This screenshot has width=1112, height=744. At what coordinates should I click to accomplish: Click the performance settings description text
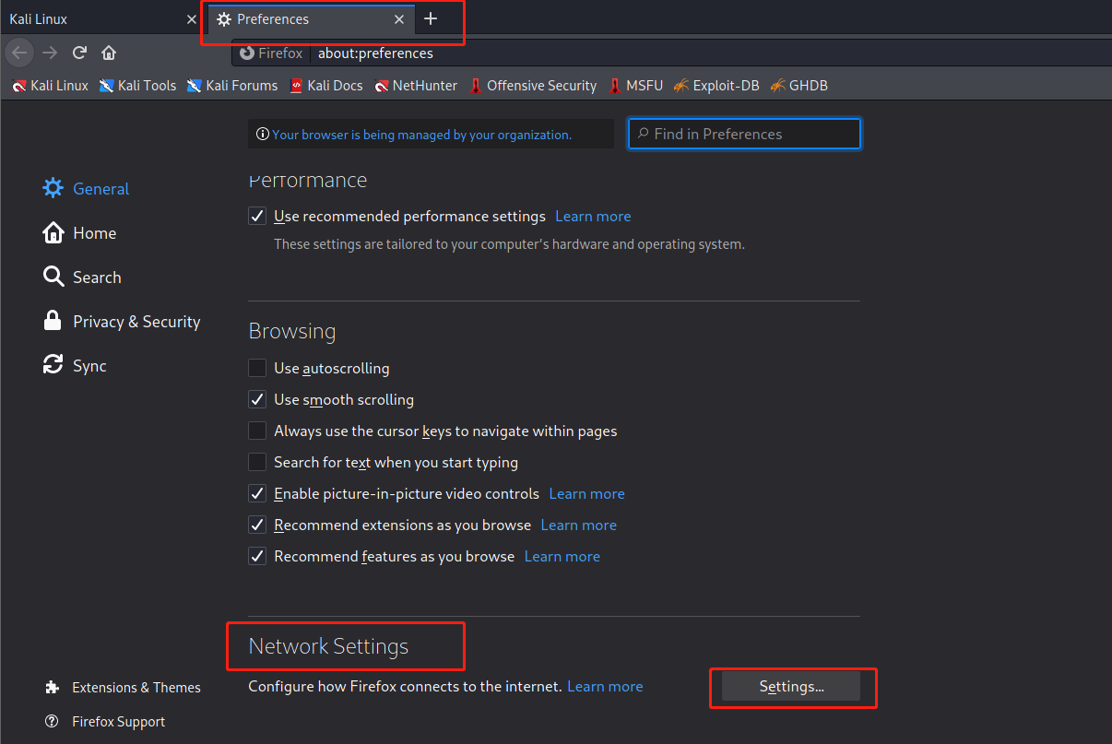(x=509, y=245)
